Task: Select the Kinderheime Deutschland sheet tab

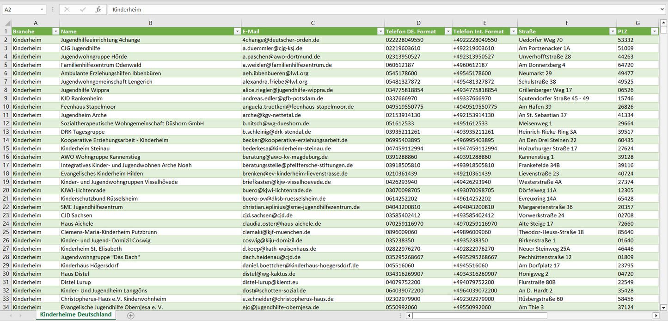Action: coord(76,315)
